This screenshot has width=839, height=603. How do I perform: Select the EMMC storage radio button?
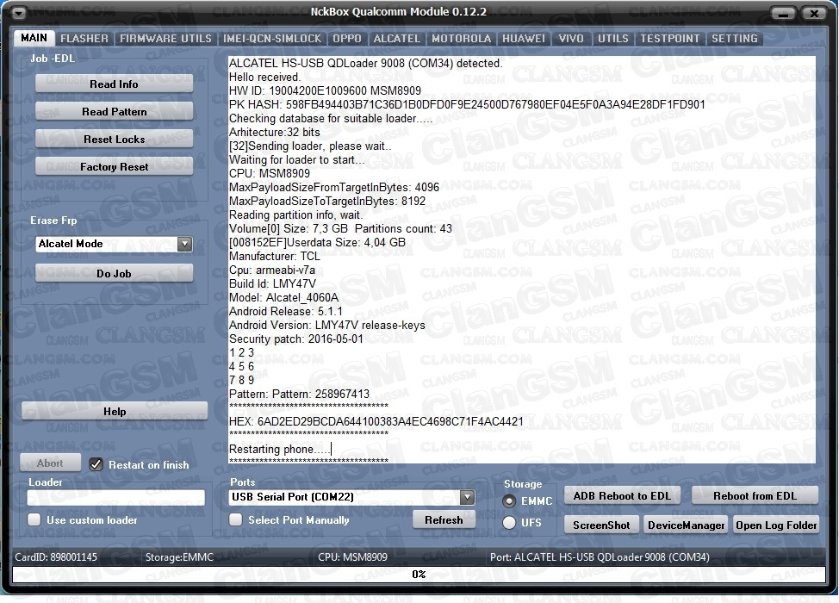tap(509, 501)
